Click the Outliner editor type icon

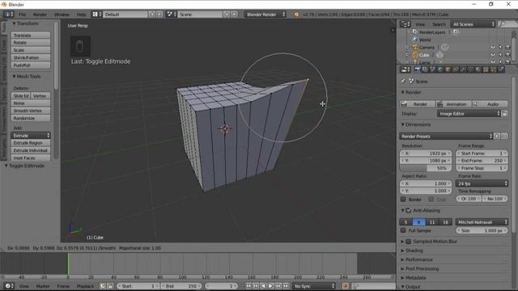(x=405, y=24)
